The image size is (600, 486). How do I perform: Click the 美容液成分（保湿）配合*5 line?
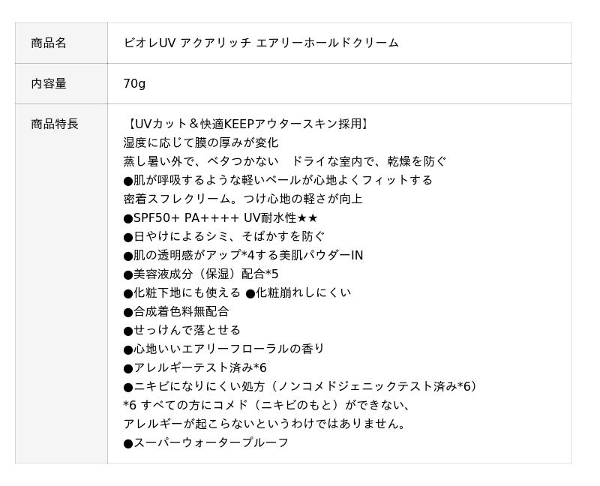201,274
